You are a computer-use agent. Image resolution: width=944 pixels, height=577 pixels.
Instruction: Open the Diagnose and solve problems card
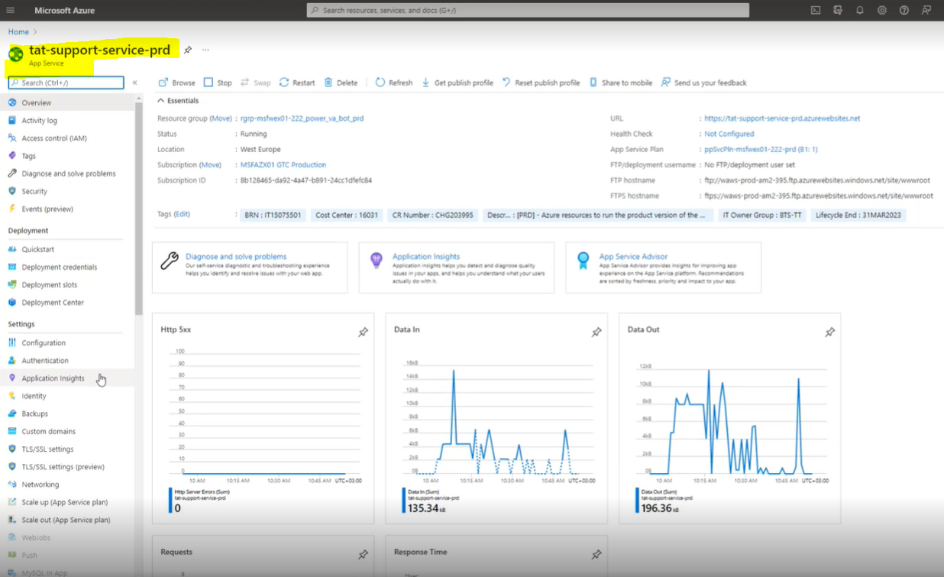tap(250, 267)
